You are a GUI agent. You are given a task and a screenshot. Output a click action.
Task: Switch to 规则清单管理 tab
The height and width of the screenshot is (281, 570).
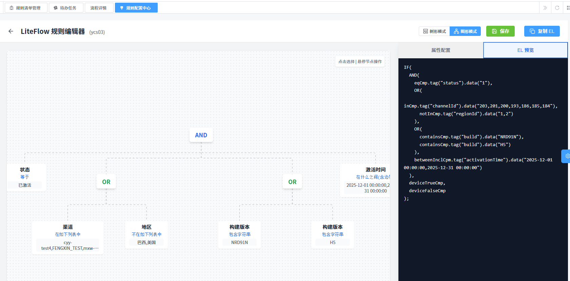coord(25,8)
